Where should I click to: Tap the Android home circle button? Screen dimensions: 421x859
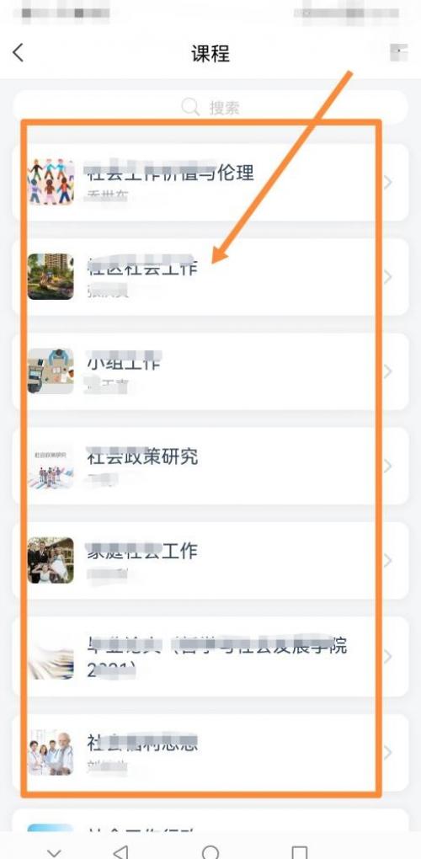pyautogui.click(x=210, y=852)
